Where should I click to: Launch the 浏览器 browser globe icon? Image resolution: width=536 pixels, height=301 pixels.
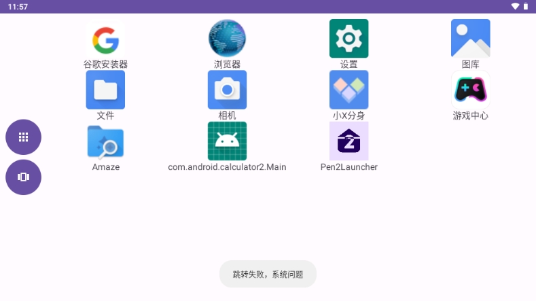(x=227, y=39)
